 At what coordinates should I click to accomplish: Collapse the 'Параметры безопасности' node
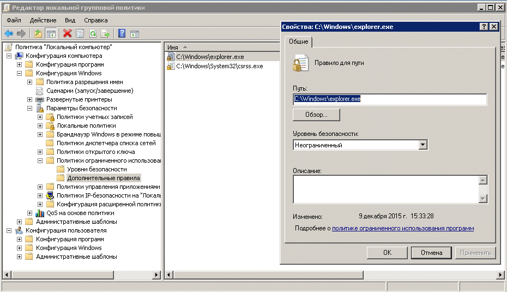30,108
